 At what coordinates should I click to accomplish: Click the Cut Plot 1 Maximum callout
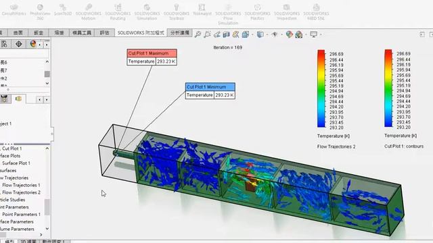pos(152,57)
